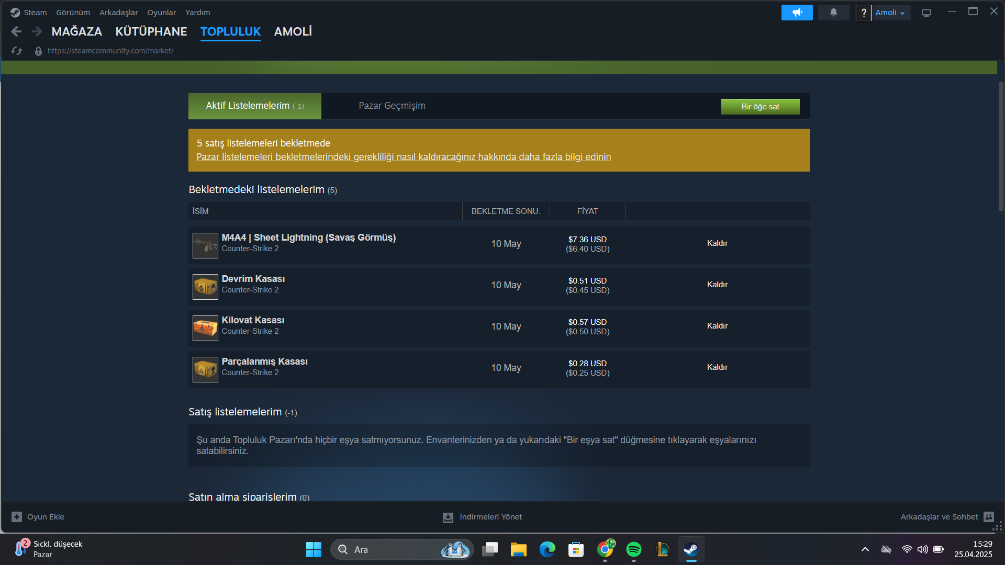The width and height of the screenshot is (1005, 565).
Task: Go back with the left arrow
Action: click(16, 31)
